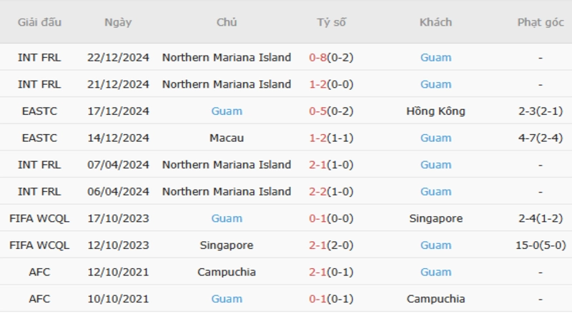This screenshot has width=572, height=321.
Task: Open Guam home team link on 17/12/2024
Action: pyautogui.click(x=227, y=111)
